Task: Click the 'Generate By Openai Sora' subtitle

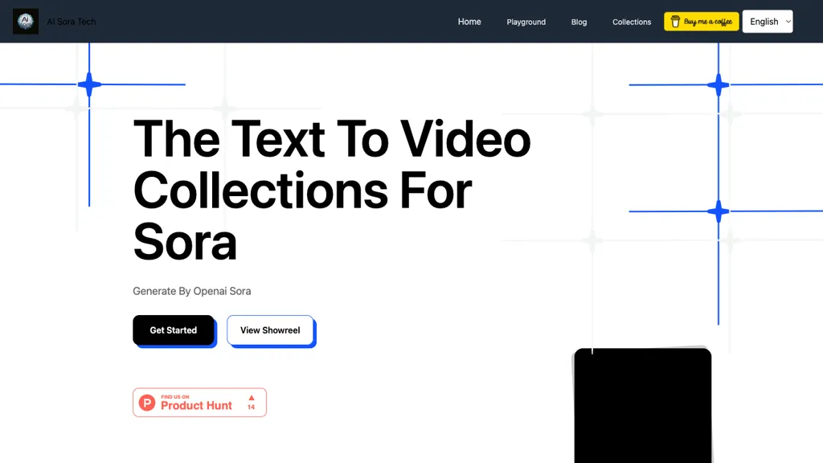Action: coord(191,291)
